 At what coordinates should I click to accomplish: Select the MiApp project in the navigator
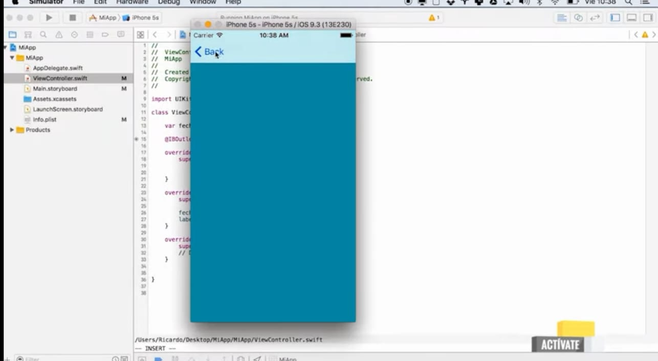[27, 47]
